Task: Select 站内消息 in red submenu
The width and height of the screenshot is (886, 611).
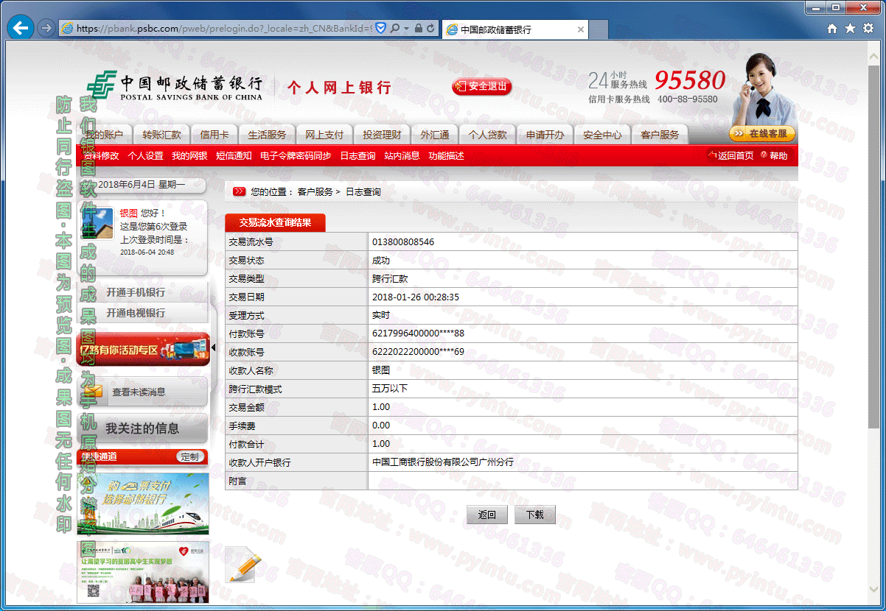Action: click(402, 155)
